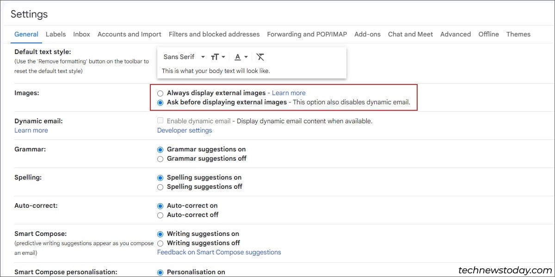Tick the Enable dynamic email checkbox
The height and width of the screenshot is (277, 555).
[160, 121]
